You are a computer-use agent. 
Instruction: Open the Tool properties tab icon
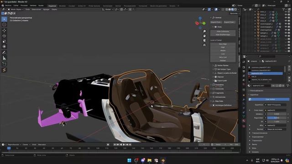point(244,62)
